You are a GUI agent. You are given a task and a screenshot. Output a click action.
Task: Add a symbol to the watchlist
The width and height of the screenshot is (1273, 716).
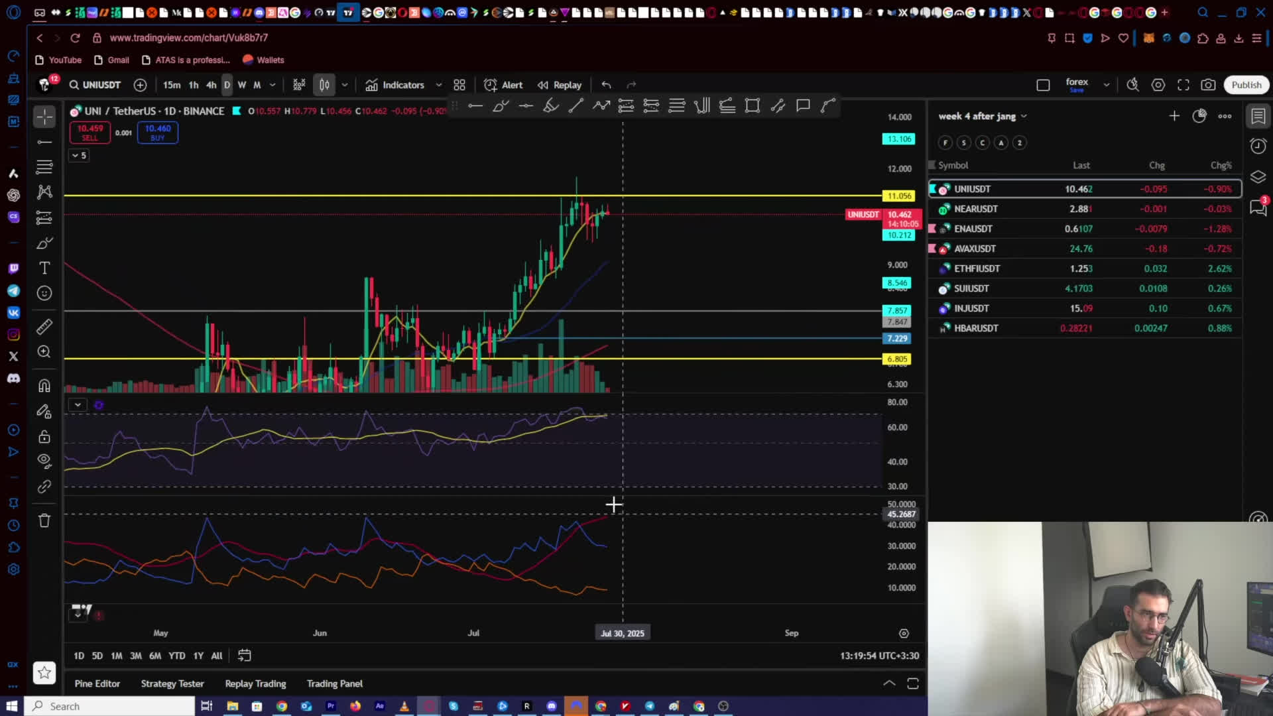click(x=1174, y=116)
